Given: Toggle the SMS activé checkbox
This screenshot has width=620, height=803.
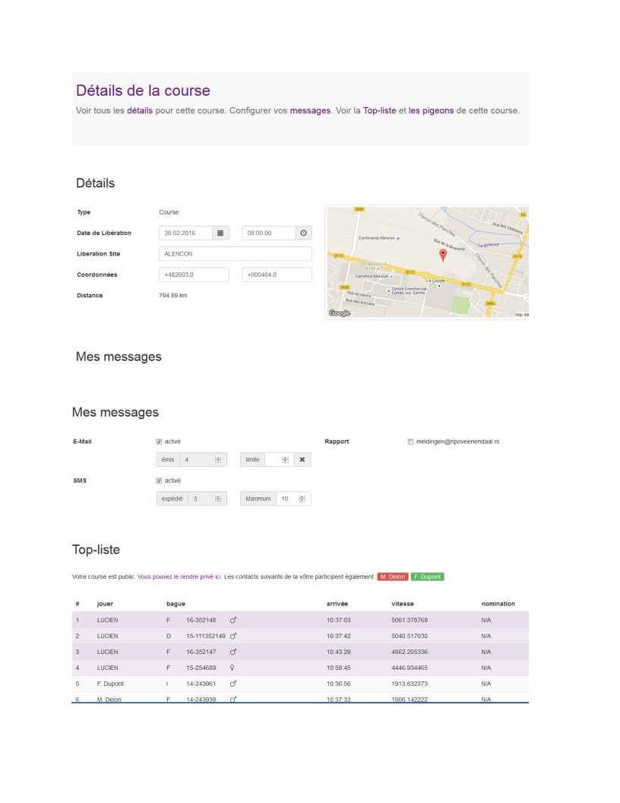Looking at the screenshot, I should [159, 481].
